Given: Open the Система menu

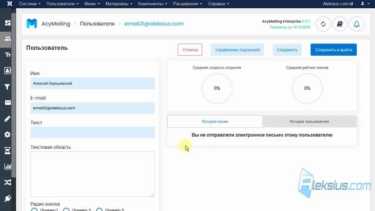Looking at the screenshot, I should click(30, 4).
